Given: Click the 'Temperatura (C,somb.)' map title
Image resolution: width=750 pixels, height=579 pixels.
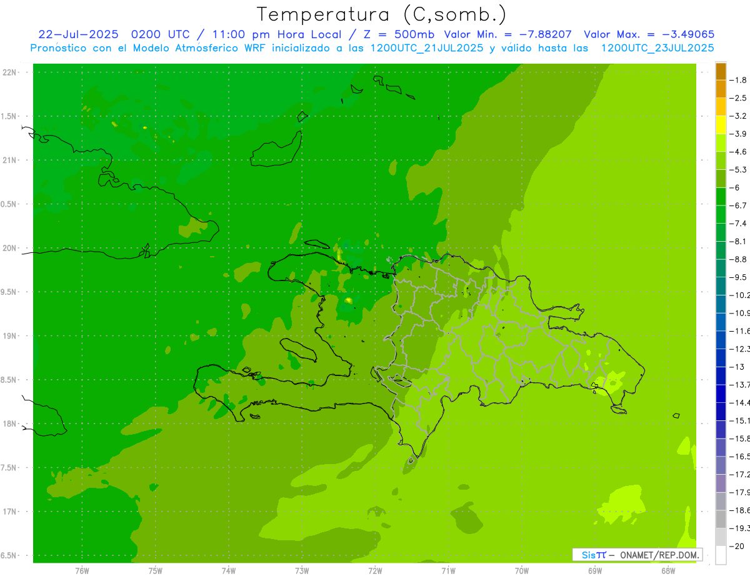Looking at the screenshot, I should [x=382, y=14].
